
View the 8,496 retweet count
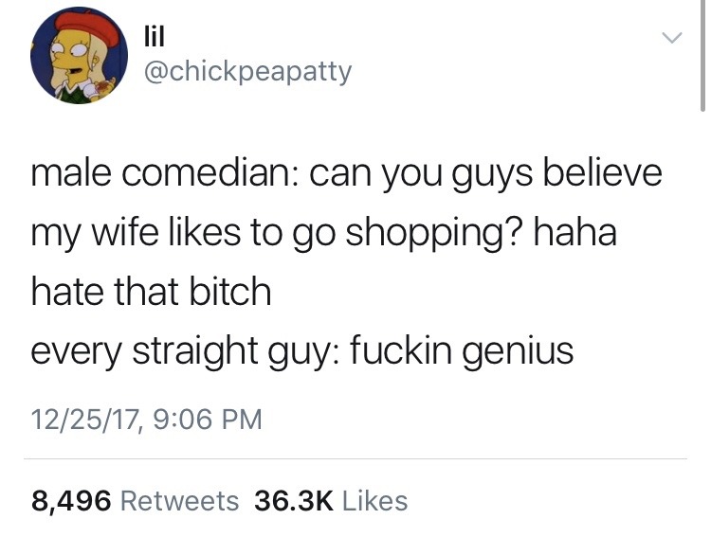[x=71, y=501]
